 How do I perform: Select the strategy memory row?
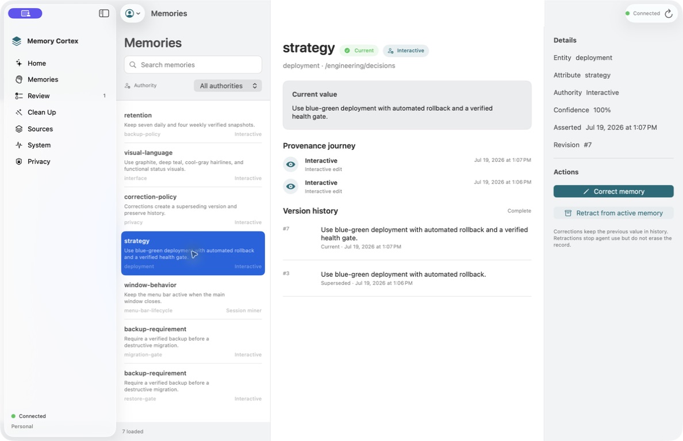193,253
